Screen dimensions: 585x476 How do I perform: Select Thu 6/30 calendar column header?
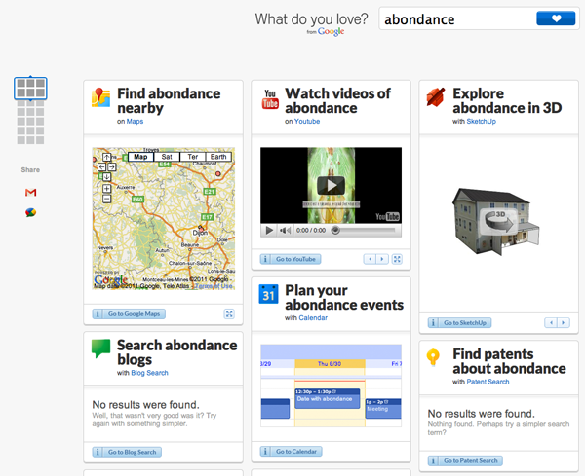click(x=330, y=363)
